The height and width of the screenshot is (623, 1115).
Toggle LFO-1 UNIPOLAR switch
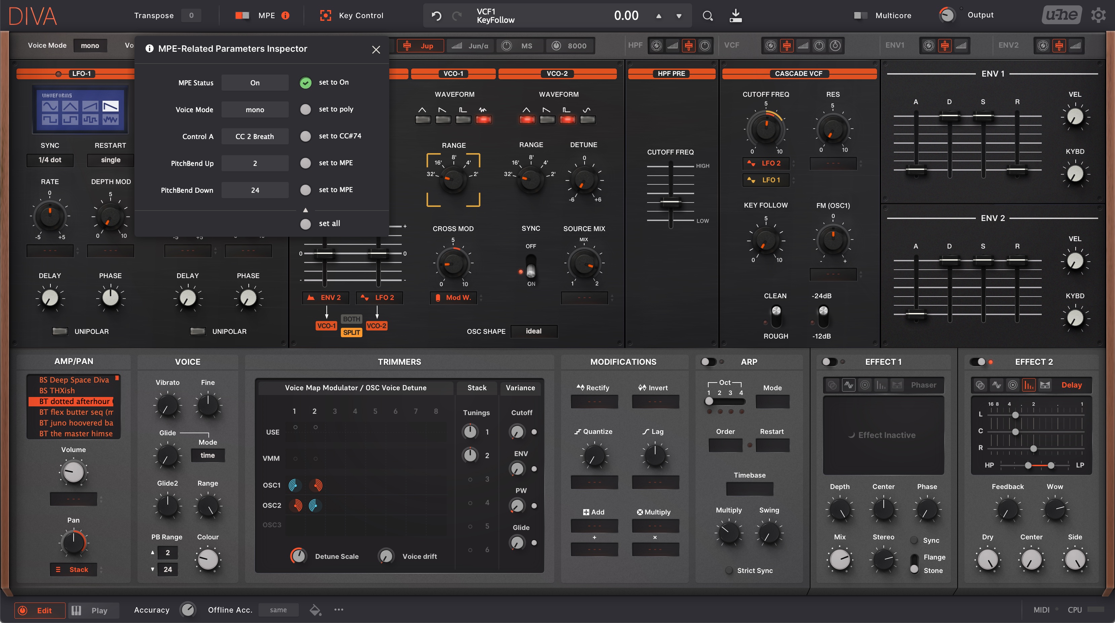tap(60, 331)
